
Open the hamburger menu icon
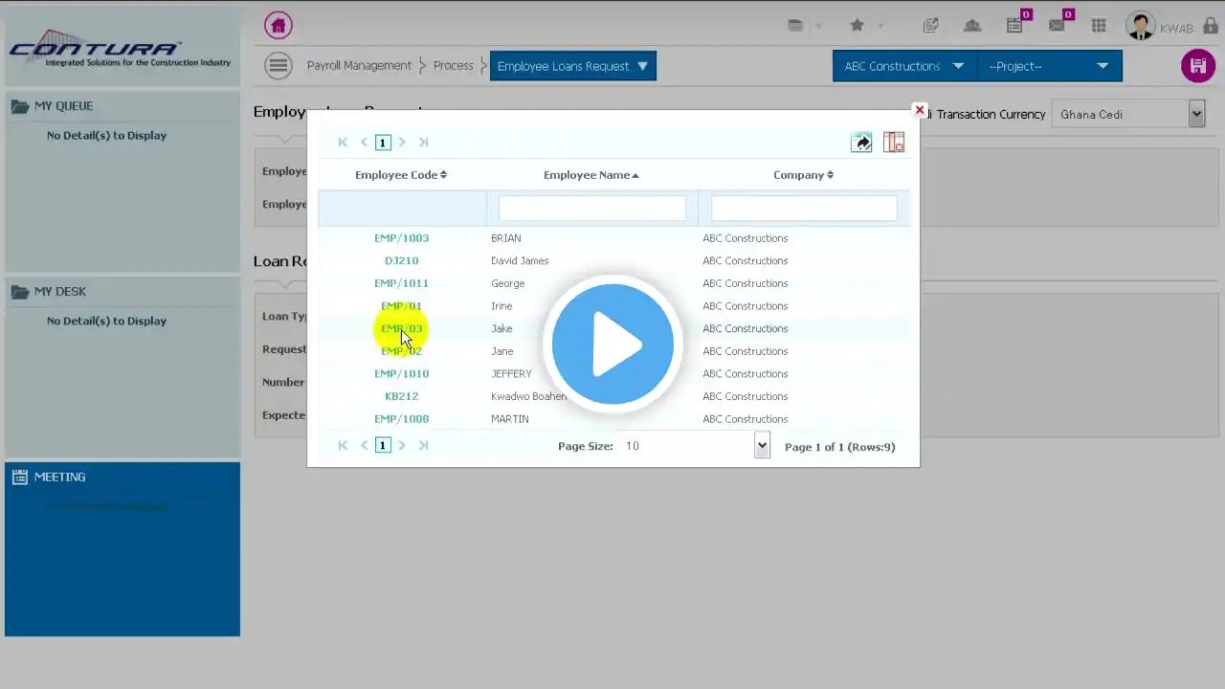(x=278, y=66)
